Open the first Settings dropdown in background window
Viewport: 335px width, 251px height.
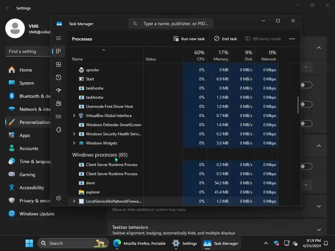coord(306,67)
